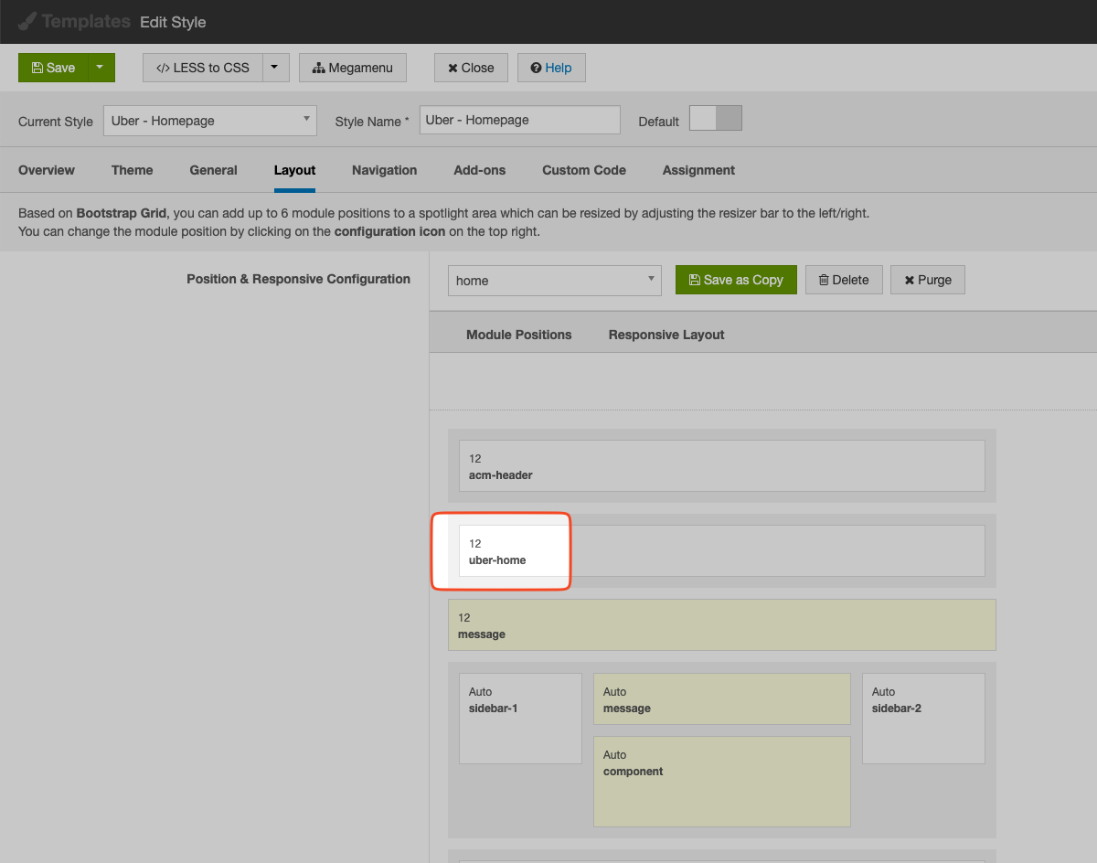
Task: Click LESS to CSS compile button
Action: [x=203, y=68]
